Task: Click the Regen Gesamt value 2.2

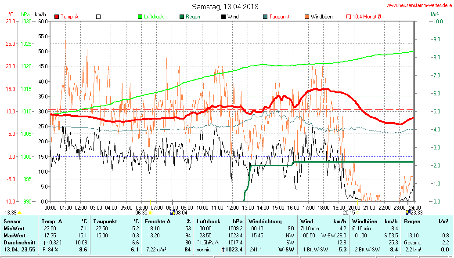Action: pos(445,243)
